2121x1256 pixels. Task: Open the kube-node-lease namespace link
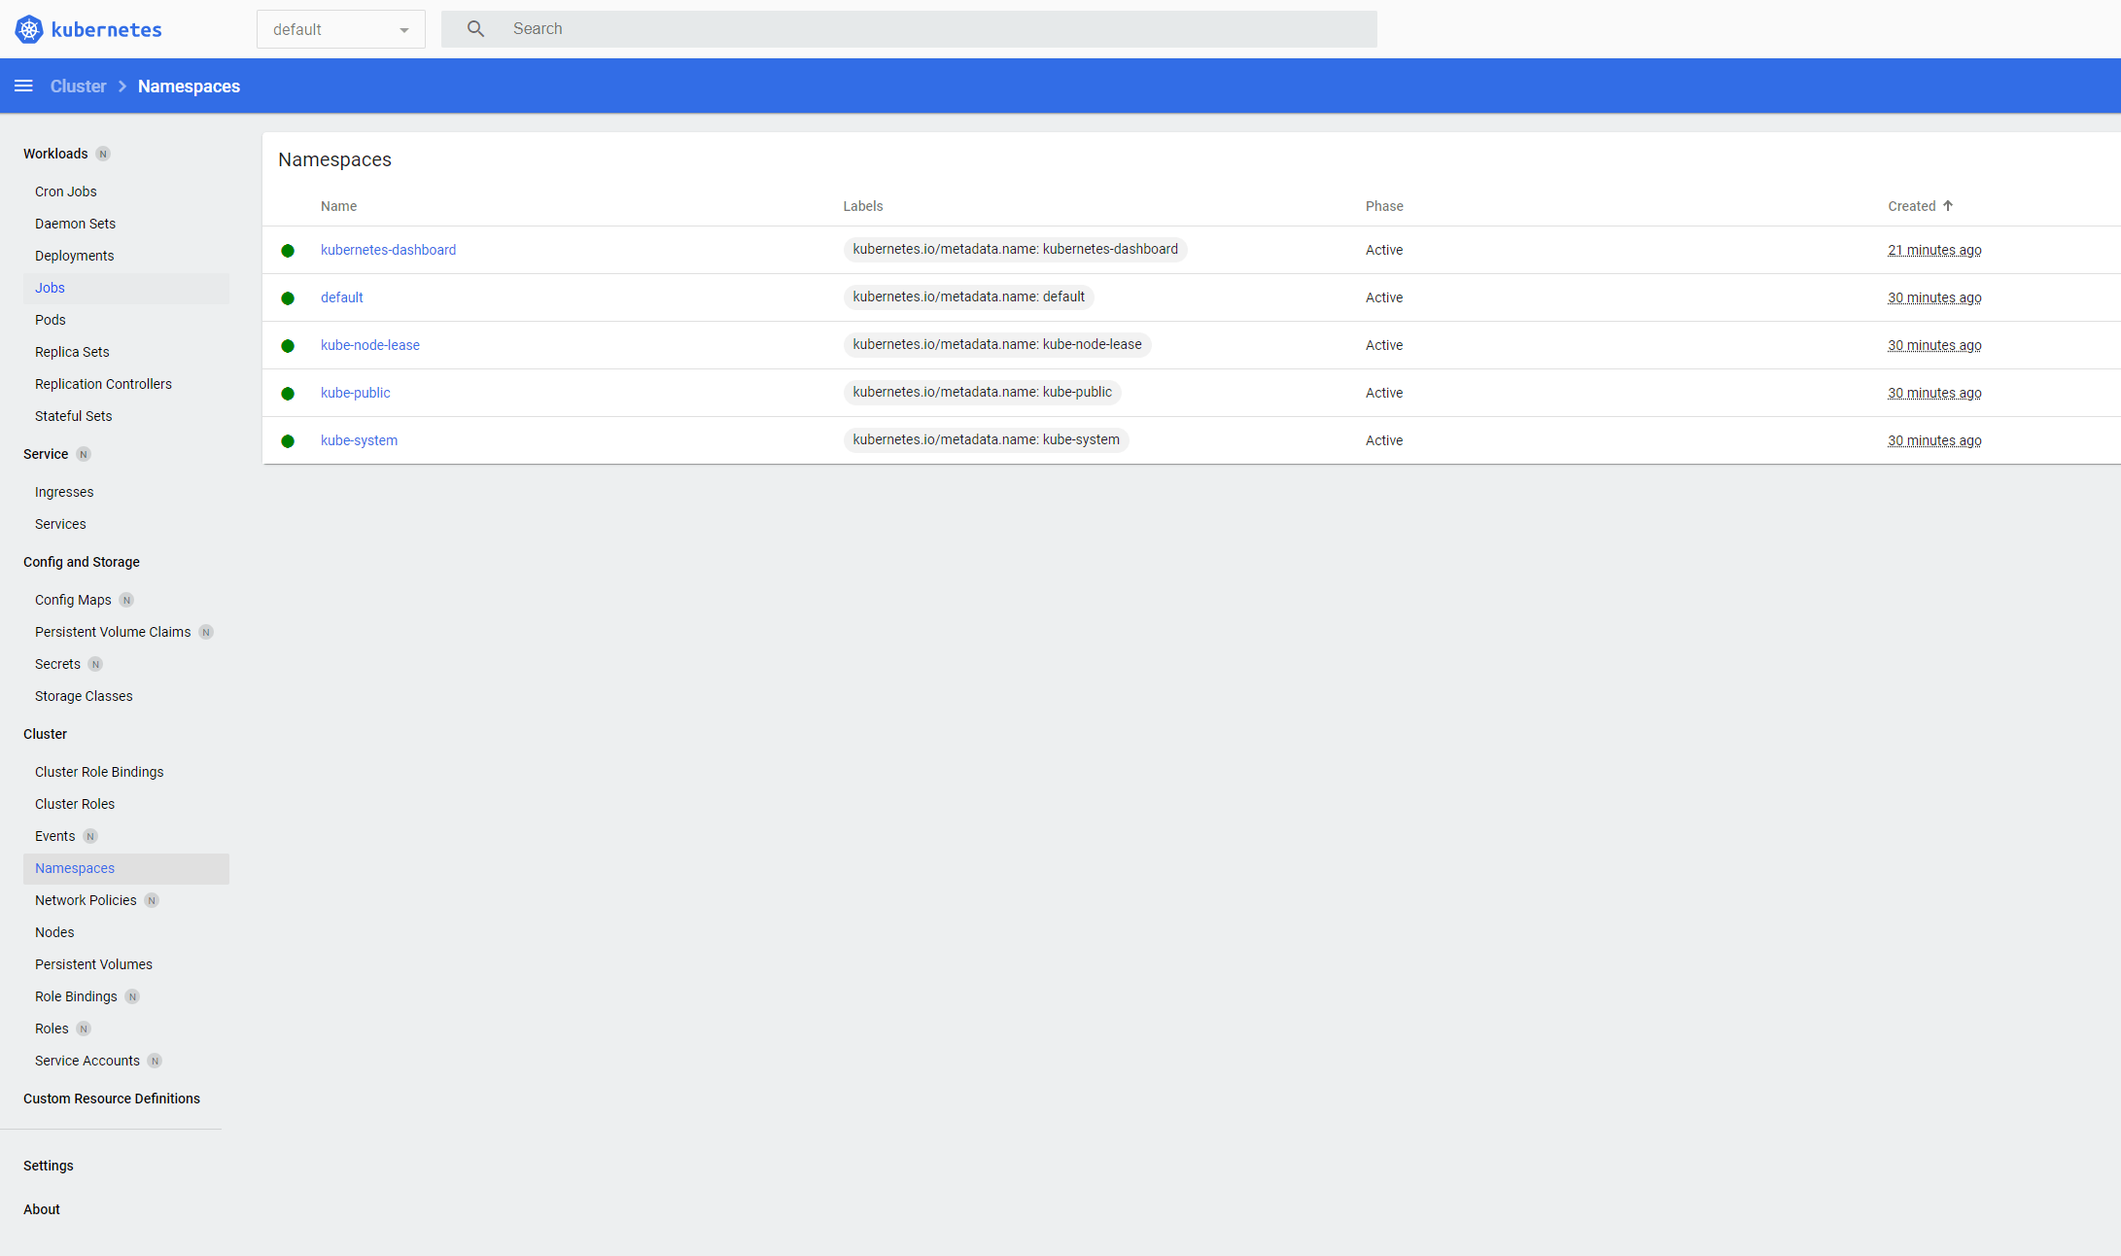[x=370, y=345]
